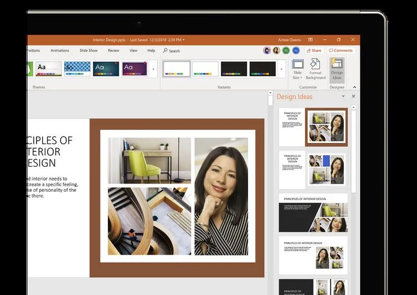
Task: Open the Last Saved dropdown arrow in title
Action: (x=183, y=40)
